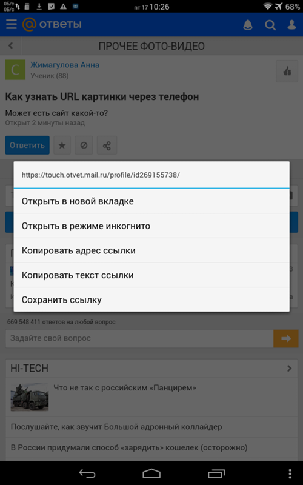This screenshot has width=303, height=485.
Task: Open the user profile icon
Action: pos(291,25)
